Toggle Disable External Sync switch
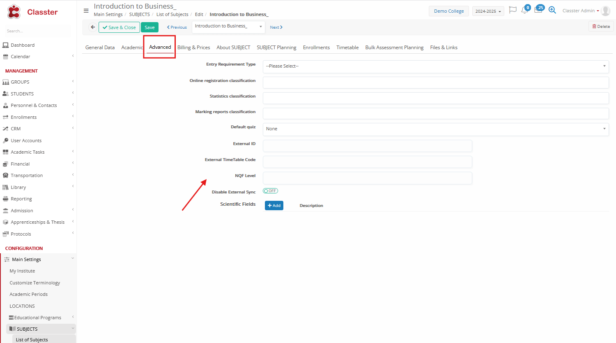The height and width of the screenshot is (343, 616). point(270,191)
